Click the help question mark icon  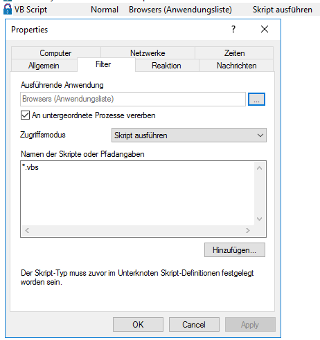coord(233,29)
